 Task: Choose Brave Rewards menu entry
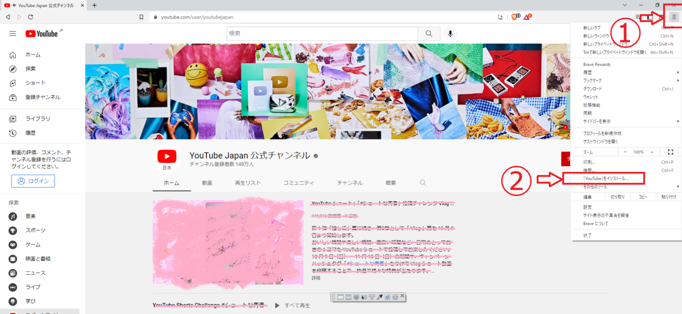pyautogui.click(x=626, y=64)
